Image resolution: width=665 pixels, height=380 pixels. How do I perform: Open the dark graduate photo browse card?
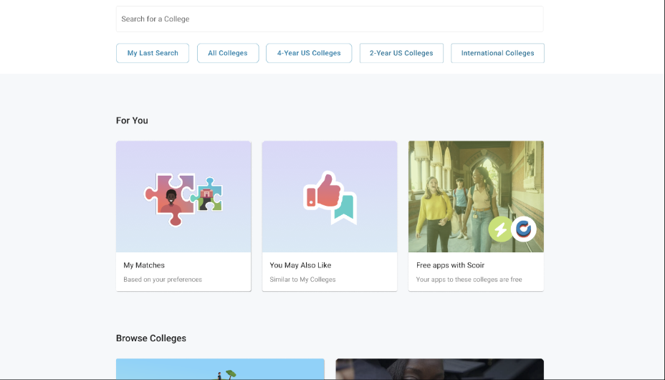click(440, 369)
